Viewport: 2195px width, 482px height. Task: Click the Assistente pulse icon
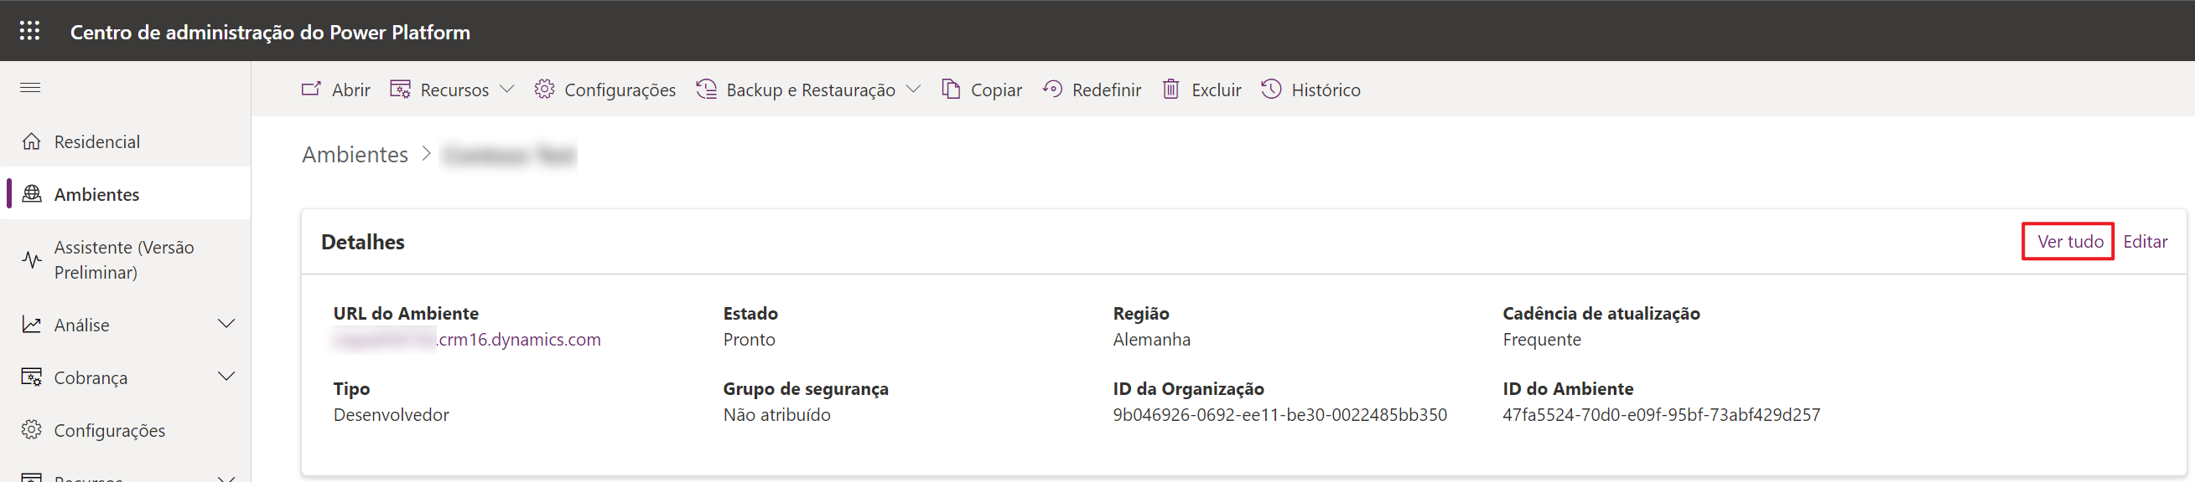pyautogui.click(x=32, y=259)
